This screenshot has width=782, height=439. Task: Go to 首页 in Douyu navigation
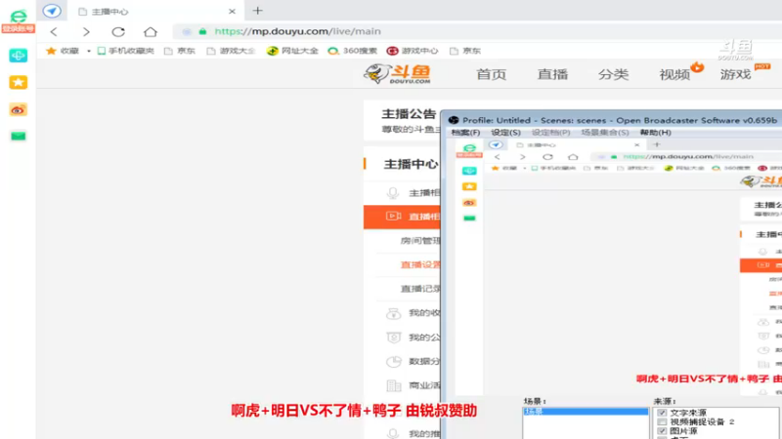(x=492, y=75)
